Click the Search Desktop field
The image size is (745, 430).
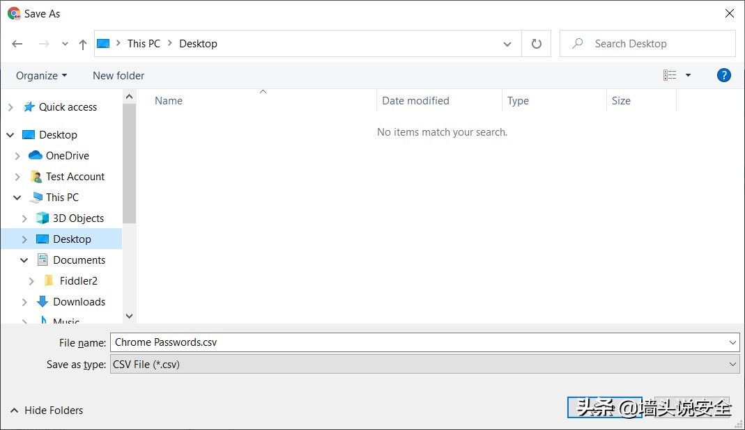647,44
